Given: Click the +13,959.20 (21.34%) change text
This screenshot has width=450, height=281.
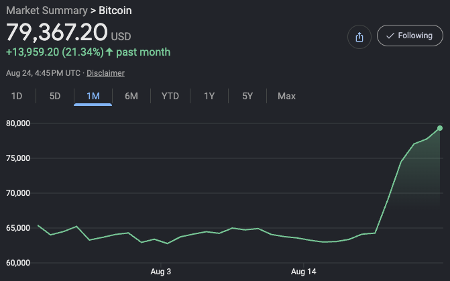Looking at the screenshot, I should (55, 52).
